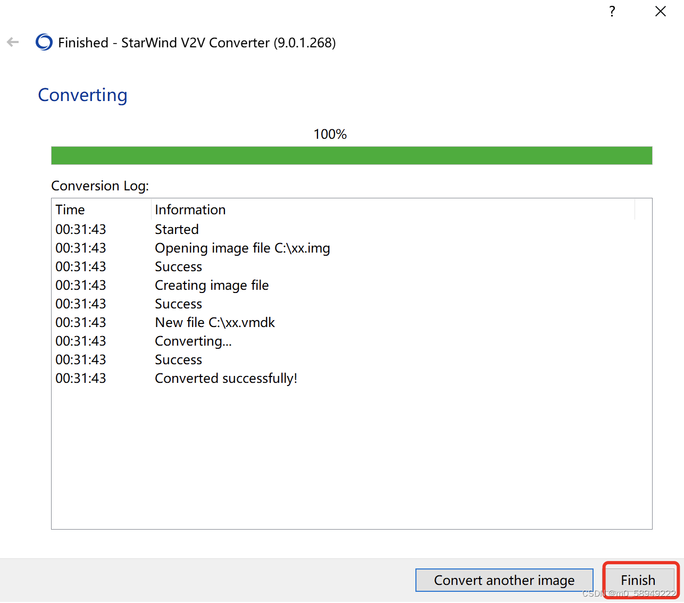Select 'Converted successfully!' log entry
Image resolution: width=684 pixels, height=603 pixels.
(352, 378)
